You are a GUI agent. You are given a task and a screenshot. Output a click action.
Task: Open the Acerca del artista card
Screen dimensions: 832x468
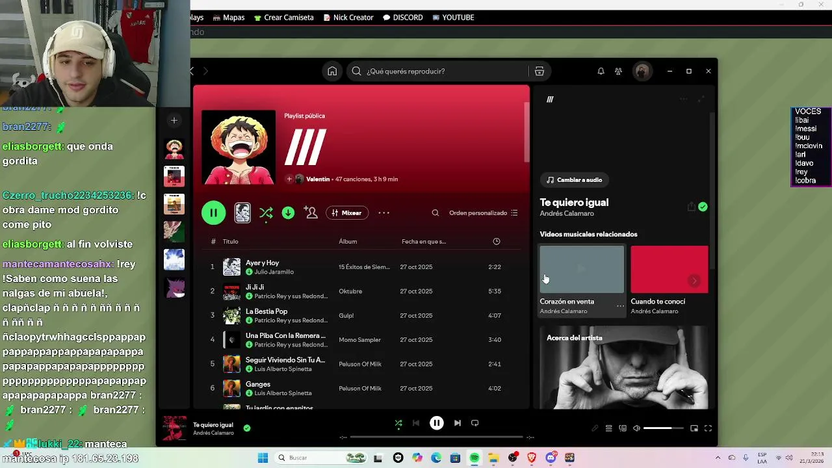pyautogui.click(x=623, y=367)
